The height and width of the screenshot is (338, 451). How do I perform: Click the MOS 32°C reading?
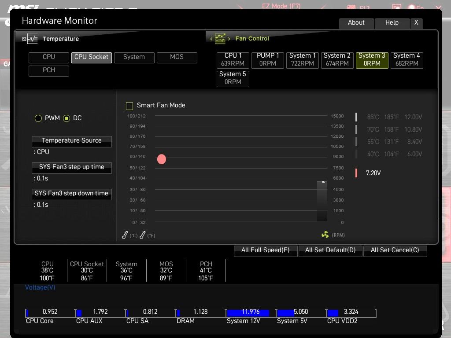(x=166, y=271)
